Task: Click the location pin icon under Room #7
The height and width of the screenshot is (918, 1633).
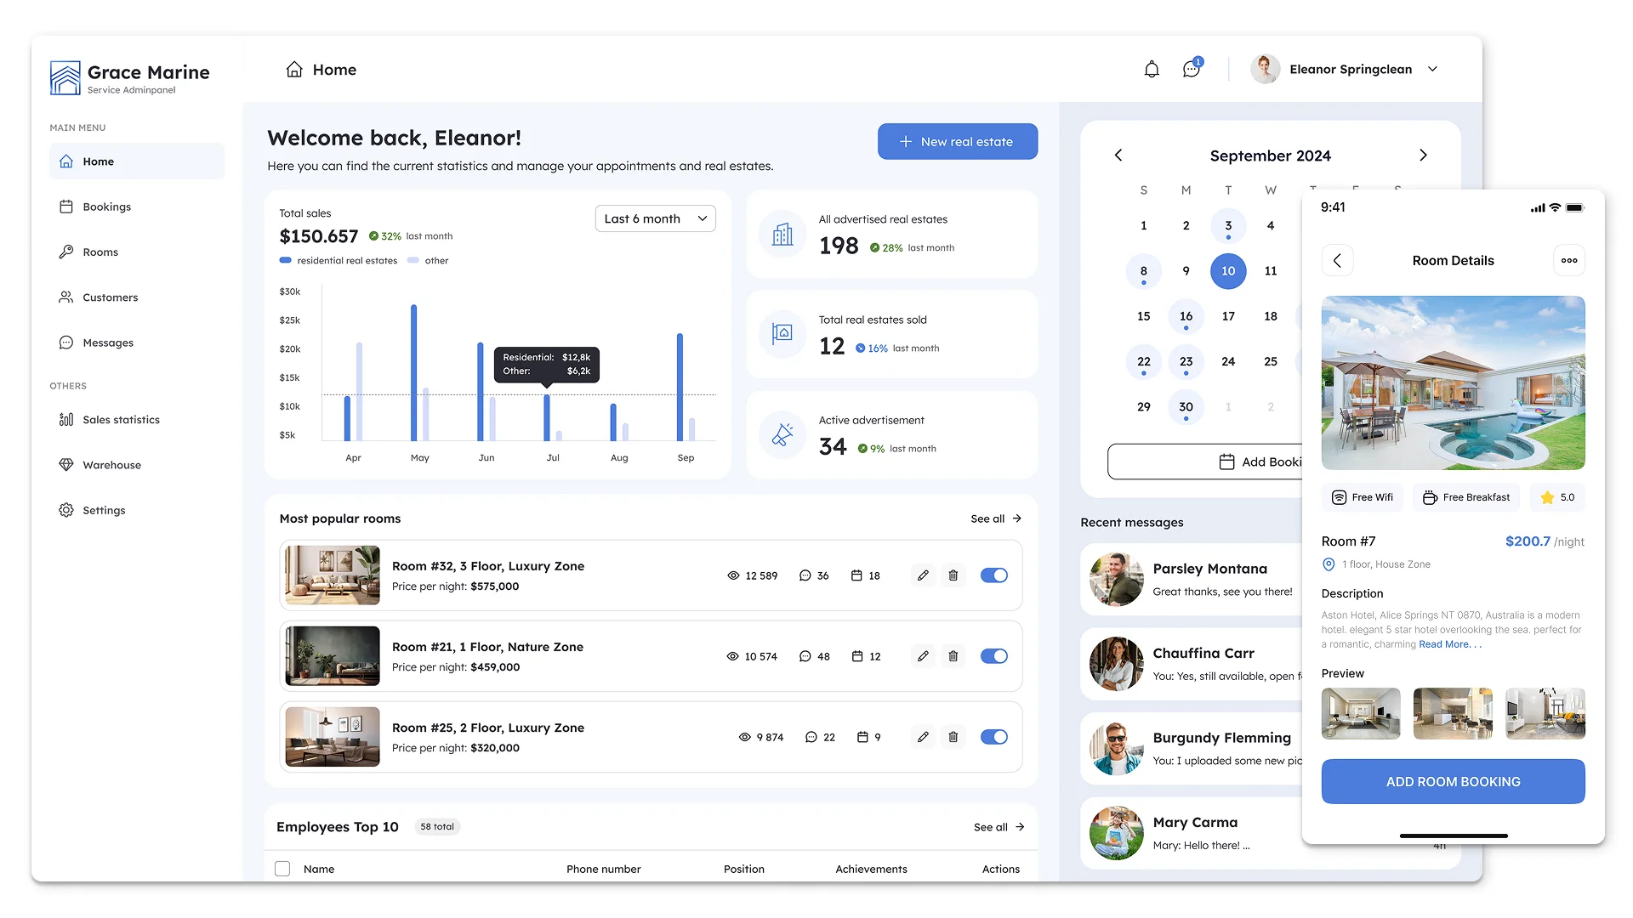Action: [x=1329, y=564]
